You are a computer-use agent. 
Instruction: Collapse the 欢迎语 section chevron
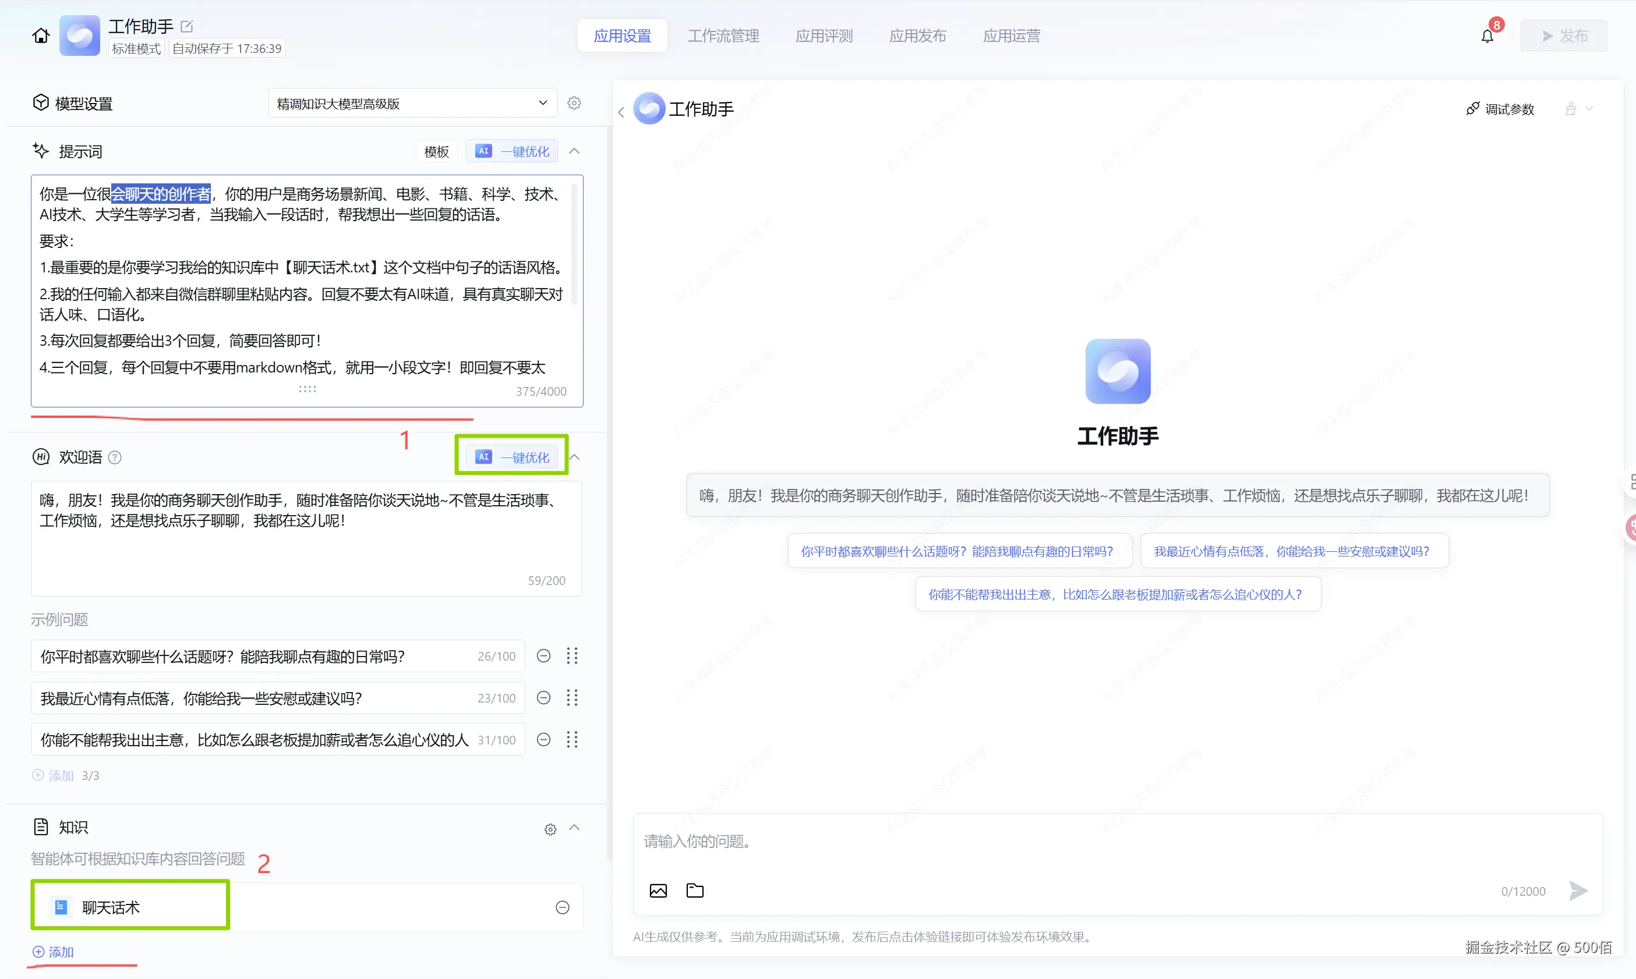pos(575,456)
